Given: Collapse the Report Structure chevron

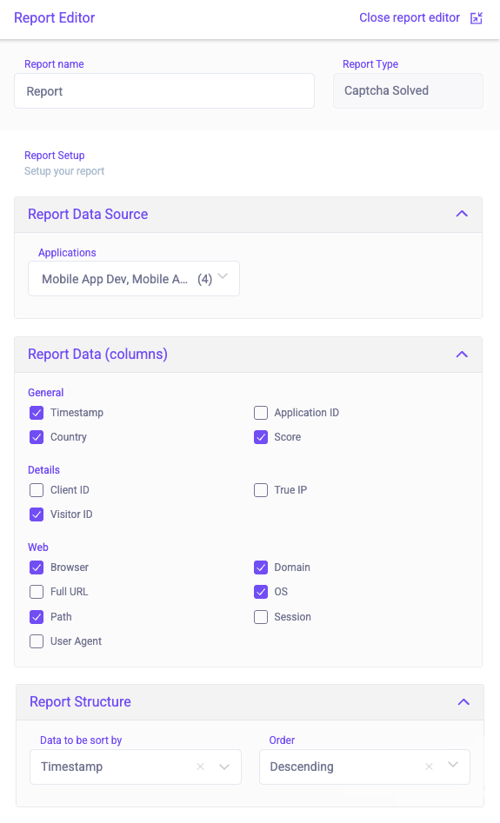Looking at the screenshot, I should coord(463,702).
